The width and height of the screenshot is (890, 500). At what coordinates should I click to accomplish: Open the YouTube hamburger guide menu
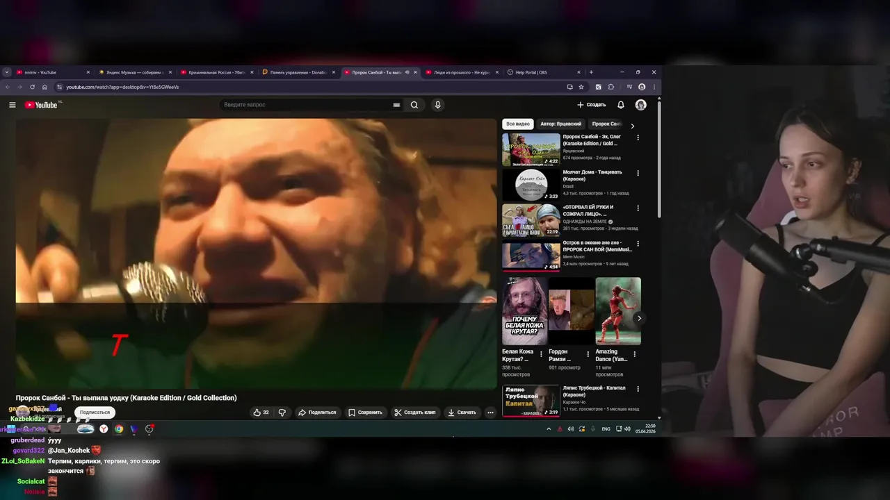pyautogui.click(x=12, y=105)
